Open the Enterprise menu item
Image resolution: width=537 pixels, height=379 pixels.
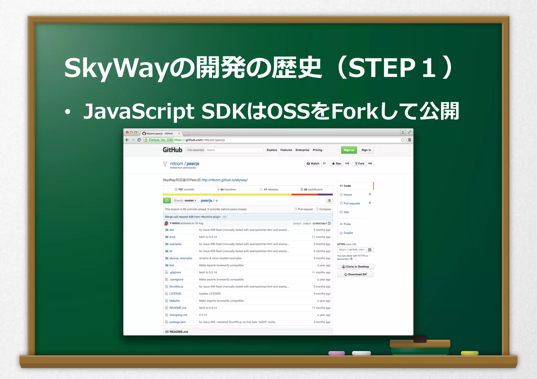click(302, 150)
